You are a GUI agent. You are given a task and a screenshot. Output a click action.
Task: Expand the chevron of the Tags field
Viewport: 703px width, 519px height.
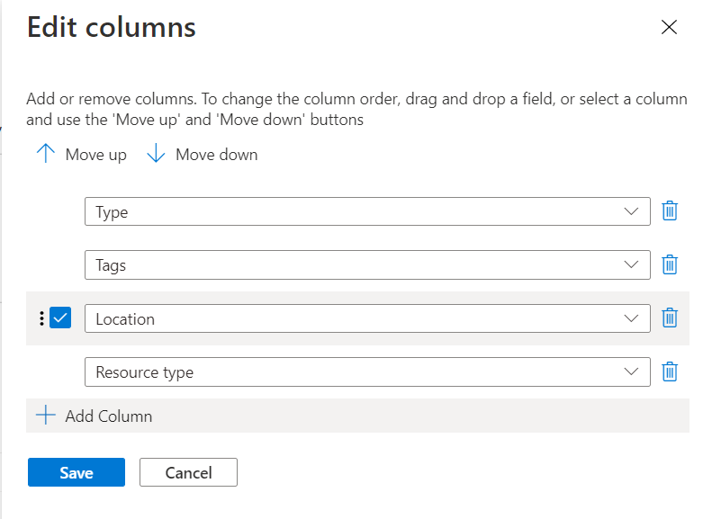pos(631,264)
